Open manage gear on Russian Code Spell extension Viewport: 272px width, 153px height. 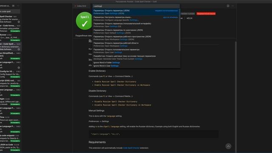point(19,49)
